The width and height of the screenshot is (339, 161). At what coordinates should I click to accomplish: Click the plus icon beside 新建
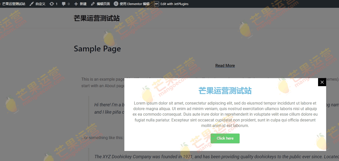pyautogui.click(x=76, y=4)
